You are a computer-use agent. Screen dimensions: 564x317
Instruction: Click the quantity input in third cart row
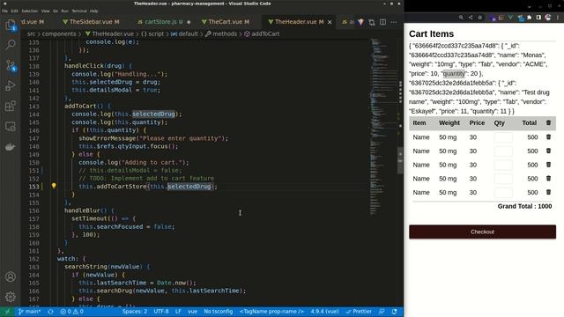(x=503, y=165)
